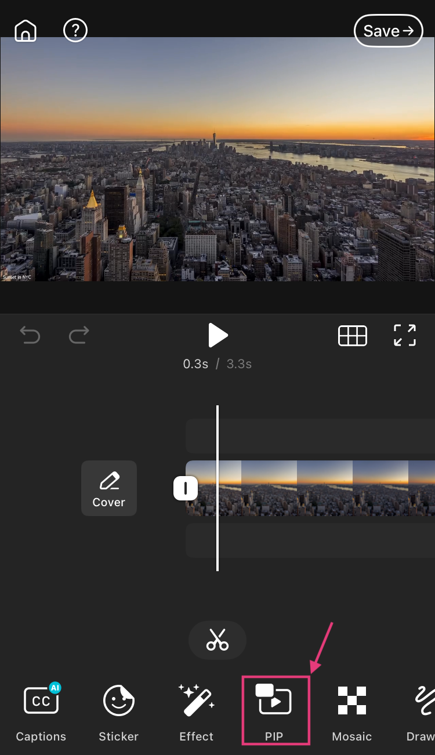This screenshot has width=435, height=755.
Task: Open the PIP picture-in-picture tool
Action: (x=274, y=711)
